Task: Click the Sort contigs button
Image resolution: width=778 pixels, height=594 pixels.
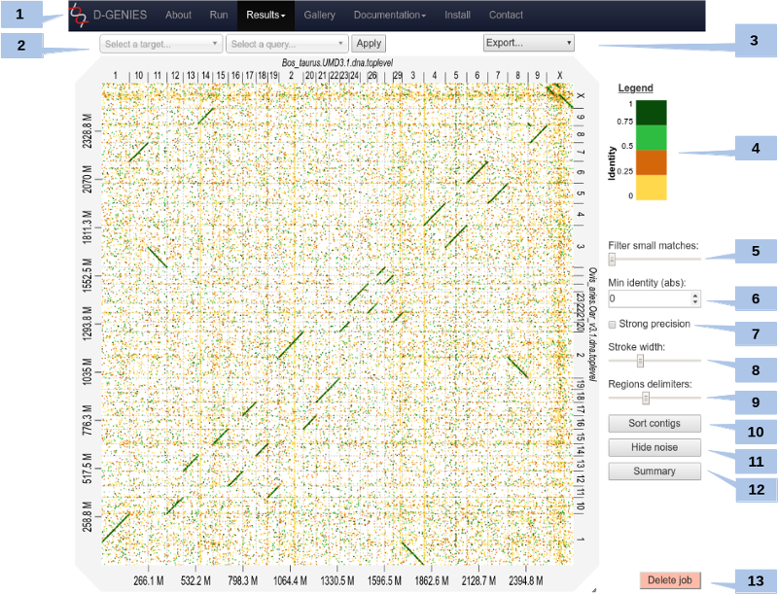Action: tap(654, 423)
